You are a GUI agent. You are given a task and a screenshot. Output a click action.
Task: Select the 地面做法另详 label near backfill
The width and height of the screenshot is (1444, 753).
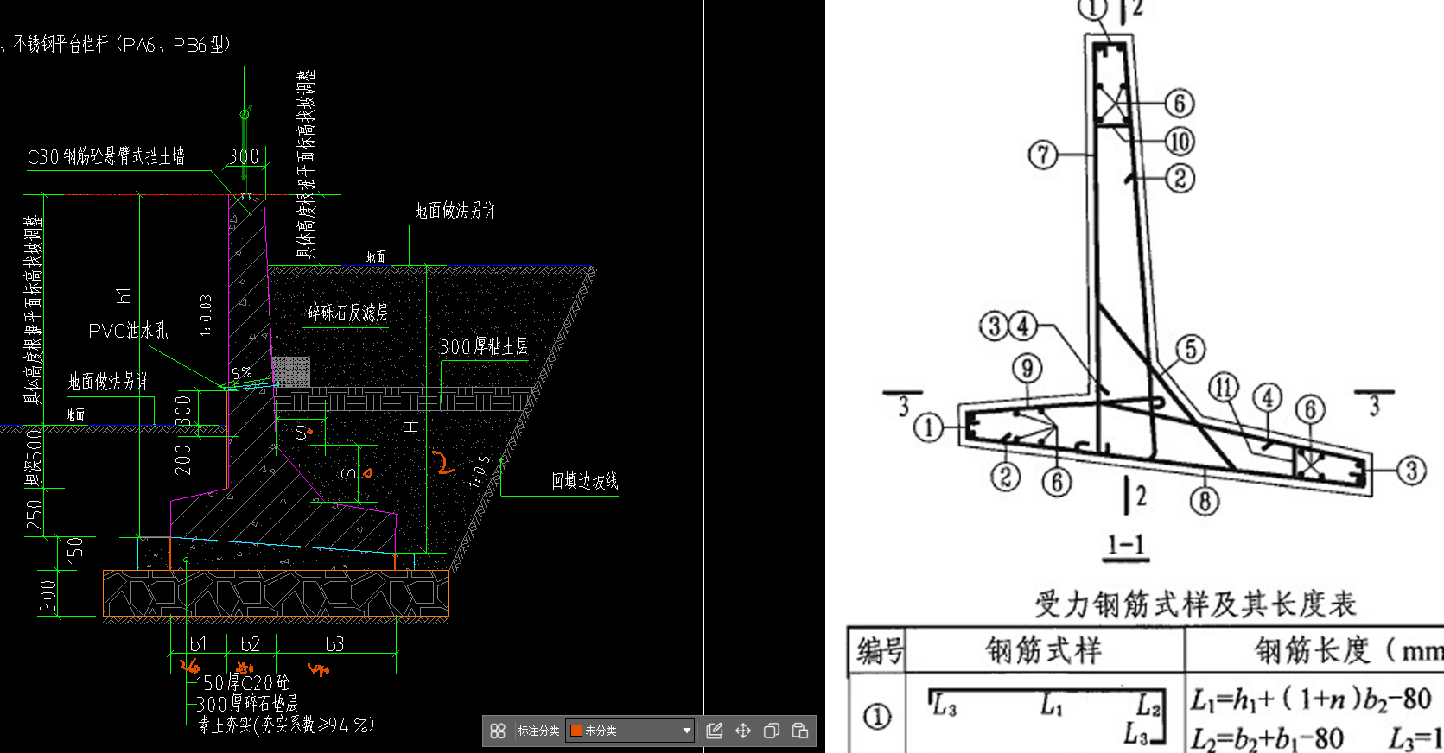point(455,211)
